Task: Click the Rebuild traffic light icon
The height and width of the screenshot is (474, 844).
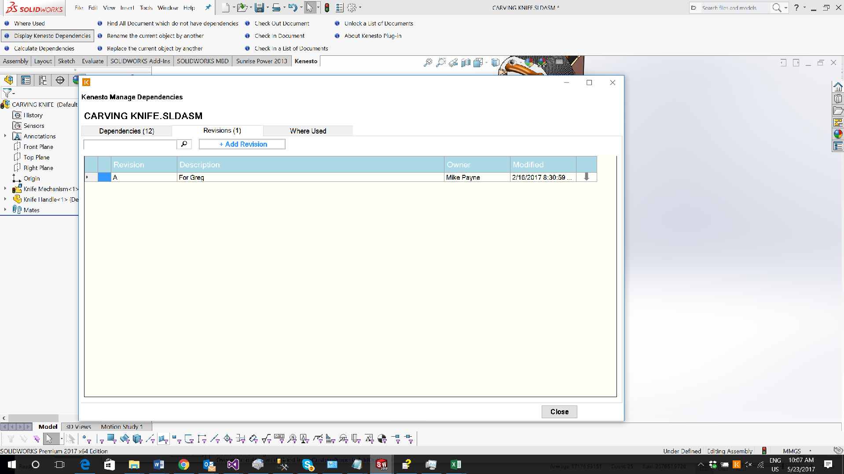Action: point(327,7)
